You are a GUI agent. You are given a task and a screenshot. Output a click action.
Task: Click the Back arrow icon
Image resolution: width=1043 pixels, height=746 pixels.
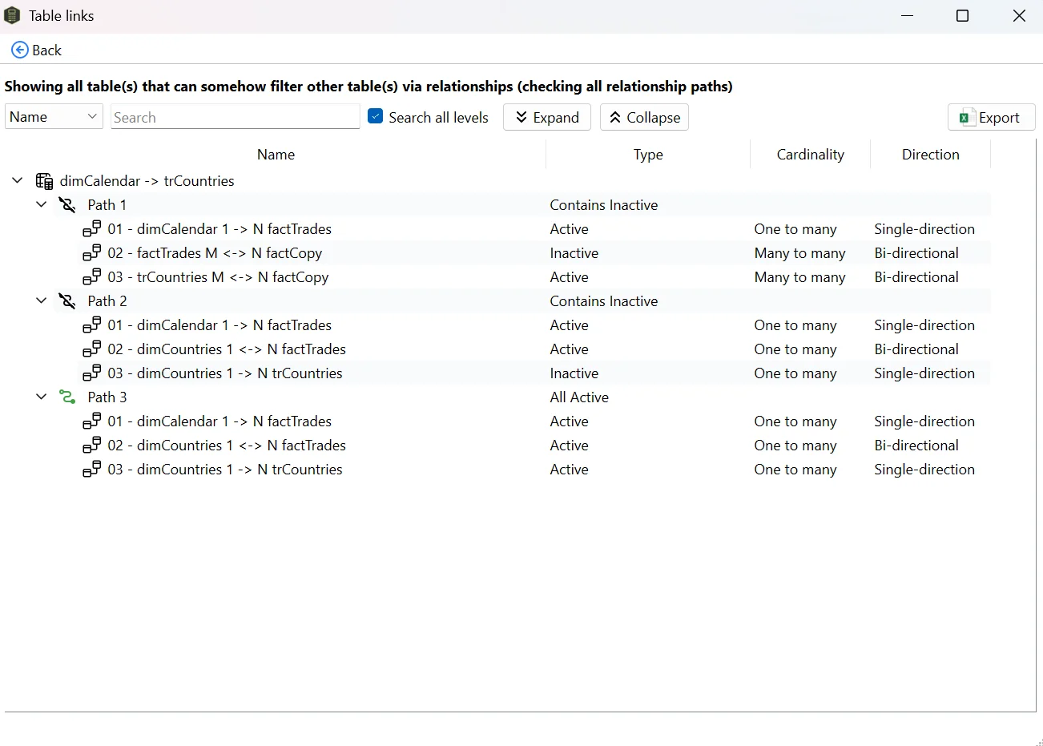tap(20, 50)
